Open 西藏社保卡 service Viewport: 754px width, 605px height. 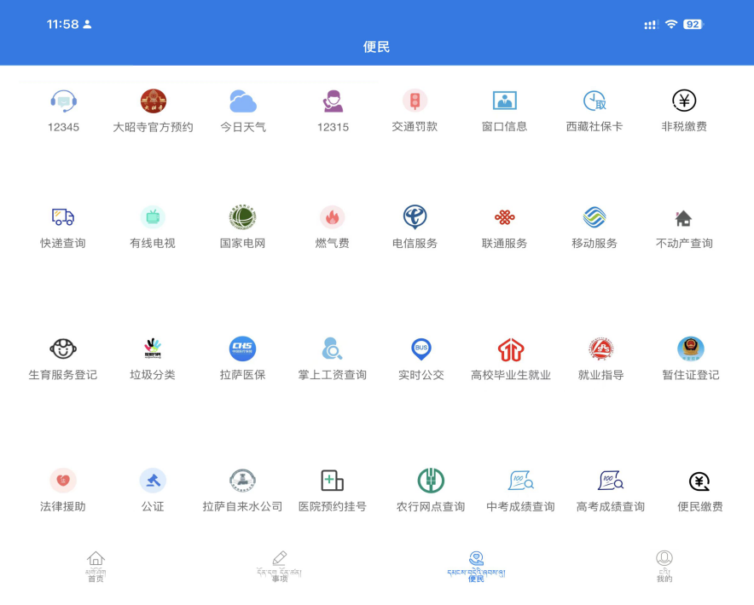point(594,101)
